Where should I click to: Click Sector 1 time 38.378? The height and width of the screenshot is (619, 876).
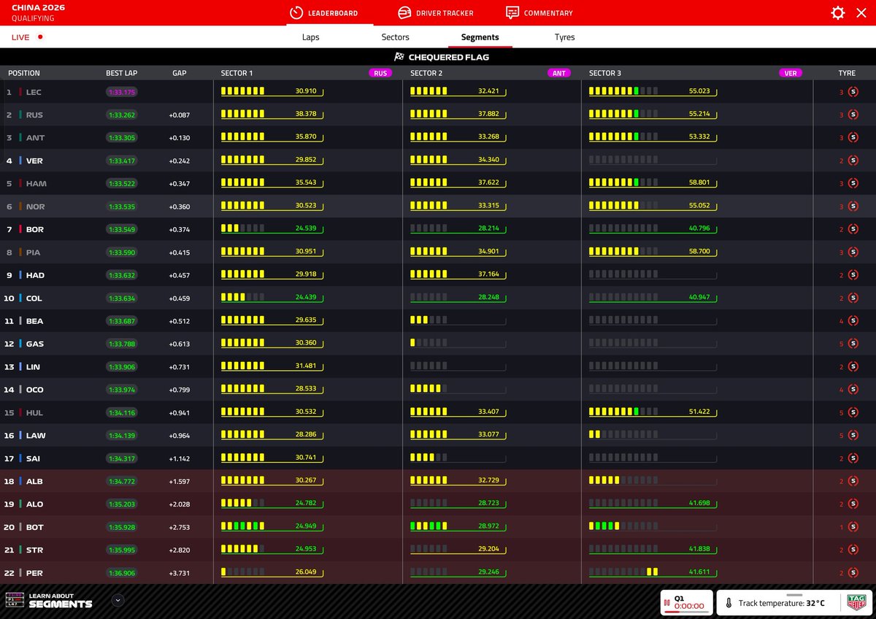[x=306, y=114]
